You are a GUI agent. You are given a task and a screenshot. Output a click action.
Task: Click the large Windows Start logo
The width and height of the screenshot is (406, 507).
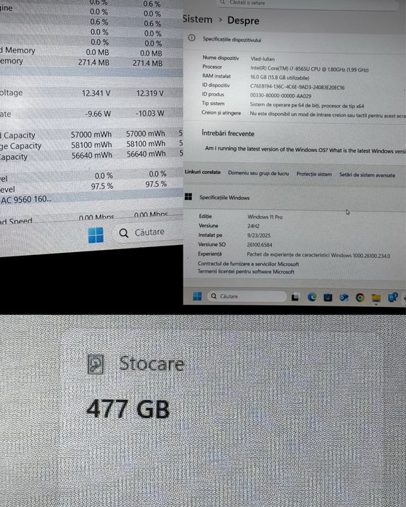click(96, 235)
